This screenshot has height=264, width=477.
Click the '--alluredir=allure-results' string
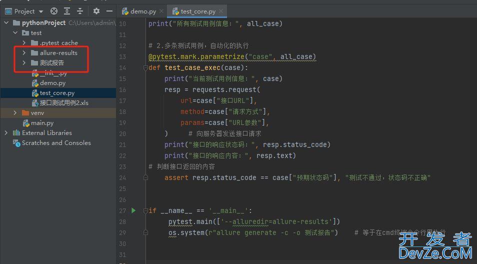(276, 221)
